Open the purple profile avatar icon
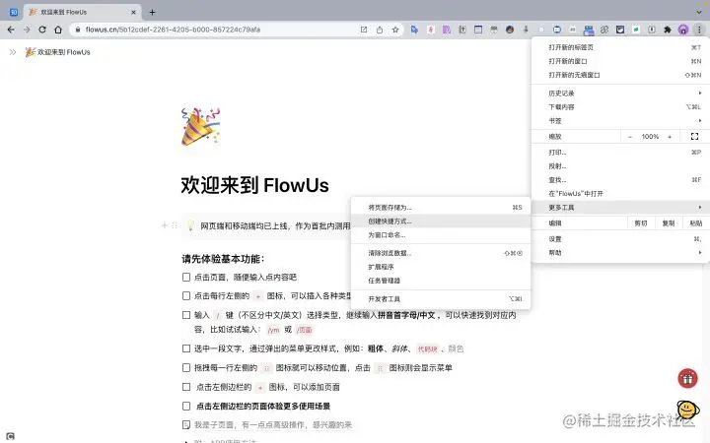This screenshot has width=710, height=443. tap(683, 30)
